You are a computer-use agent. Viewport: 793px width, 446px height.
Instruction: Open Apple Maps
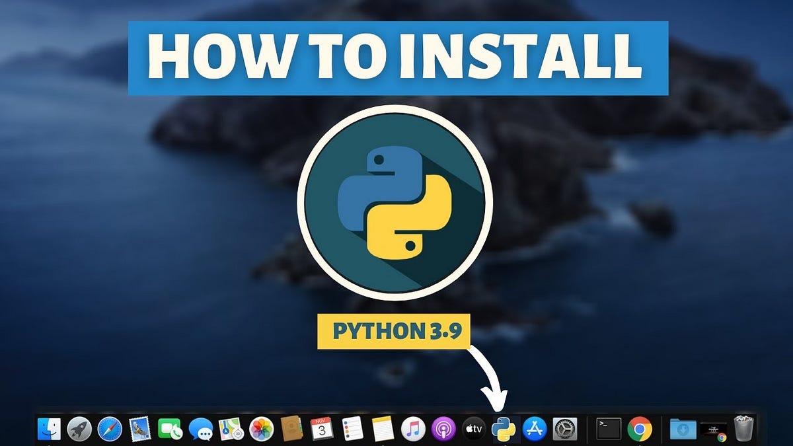[230, 429]
